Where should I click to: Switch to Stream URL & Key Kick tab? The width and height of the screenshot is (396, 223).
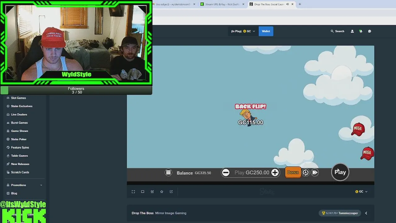click(x=222, y=4)
